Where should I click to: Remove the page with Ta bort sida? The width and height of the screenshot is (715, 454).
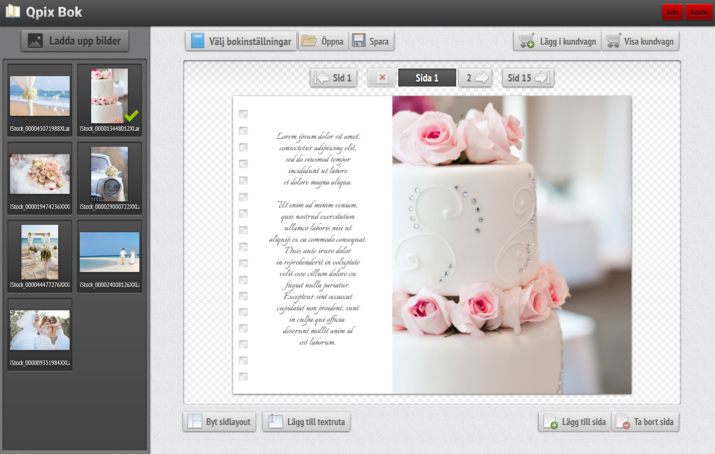pyautogui.click(x=645, y=422)
